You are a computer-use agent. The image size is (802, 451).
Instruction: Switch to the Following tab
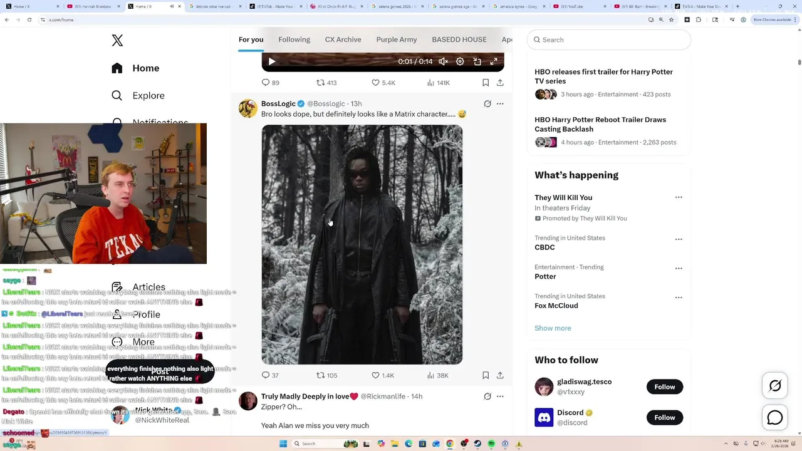(294, 39)
